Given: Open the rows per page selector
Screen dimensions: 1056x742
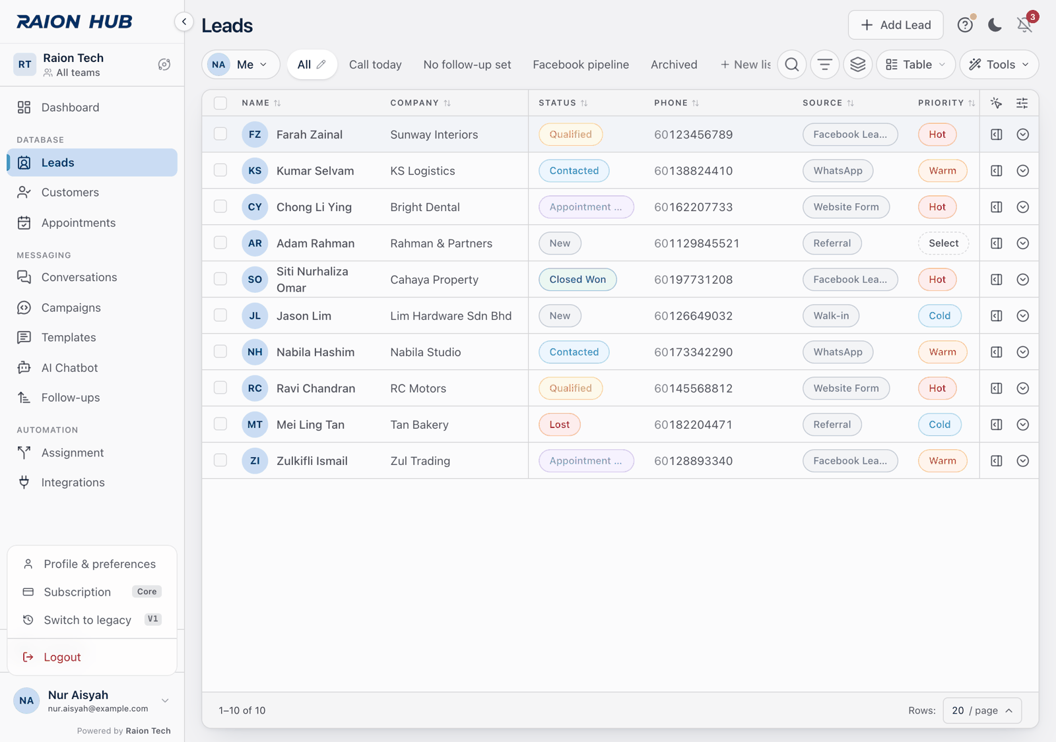Looking at the screenshot, I should (982, 710).
